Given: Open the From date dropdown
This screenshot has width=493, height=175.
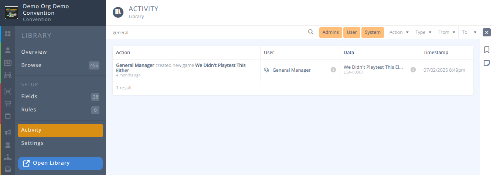Looking at the screenshot, I should [x=447, y=32].
